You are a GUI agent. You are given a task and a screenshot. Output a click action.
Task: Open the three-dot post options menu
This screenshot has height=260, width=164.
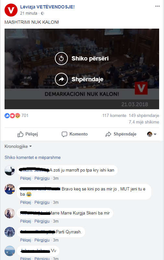pyautogui.click(x=158, y=6)
